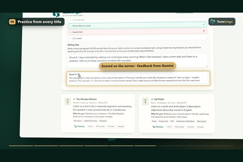Click the text area resize handle
Screen dimensions: 243x162
[x=206, y=66]
